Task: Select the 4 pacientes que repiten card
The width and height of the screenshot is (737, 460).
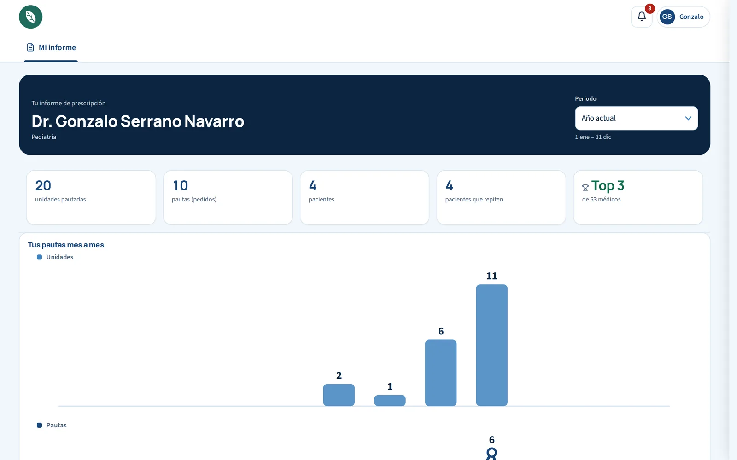Action: (x=501, y=197)
